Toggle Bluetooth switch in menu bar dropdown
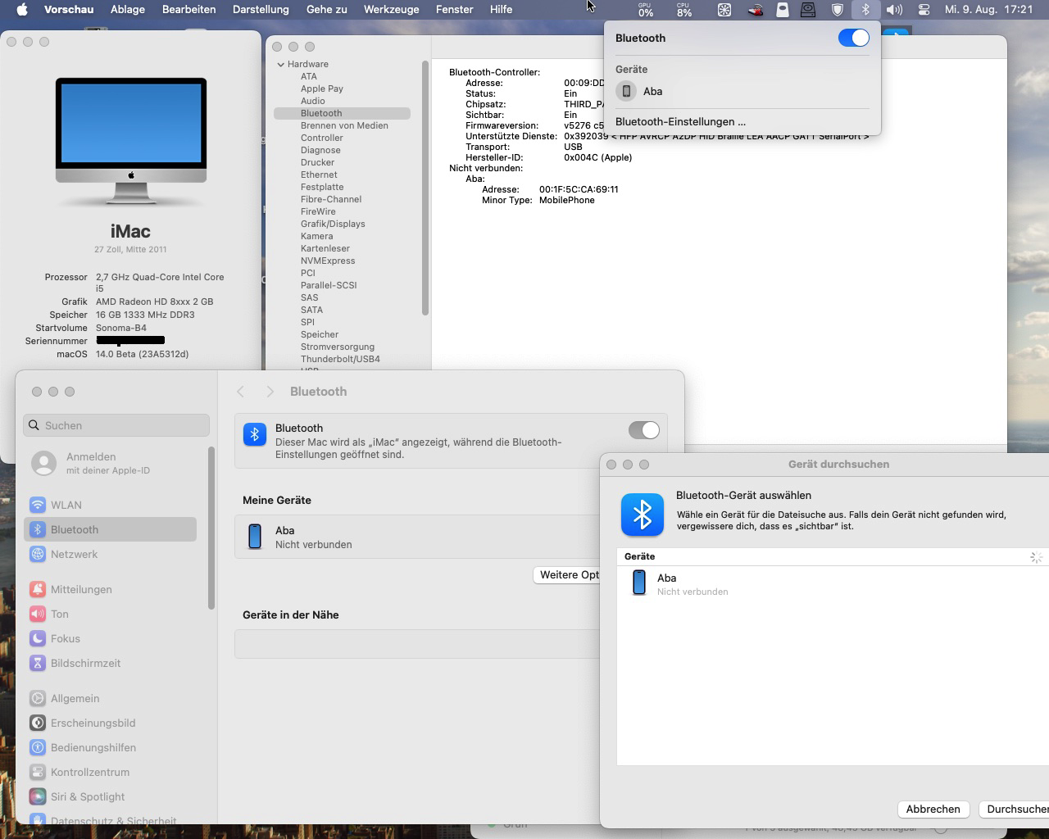The image size is (1049, 839). pyautogui.click(x=853, y=38)
